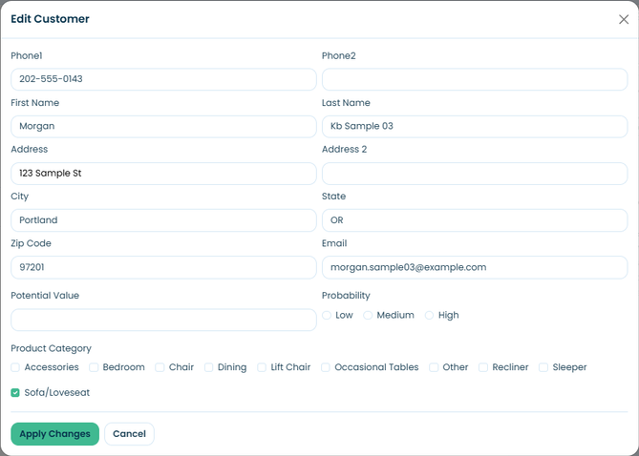Check the Dining category

coord(208,367)
